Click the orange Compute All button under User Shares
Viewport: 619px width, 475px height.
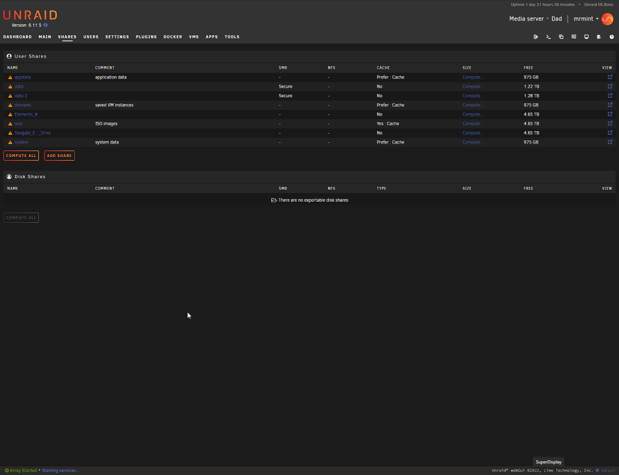coord(21,155)
